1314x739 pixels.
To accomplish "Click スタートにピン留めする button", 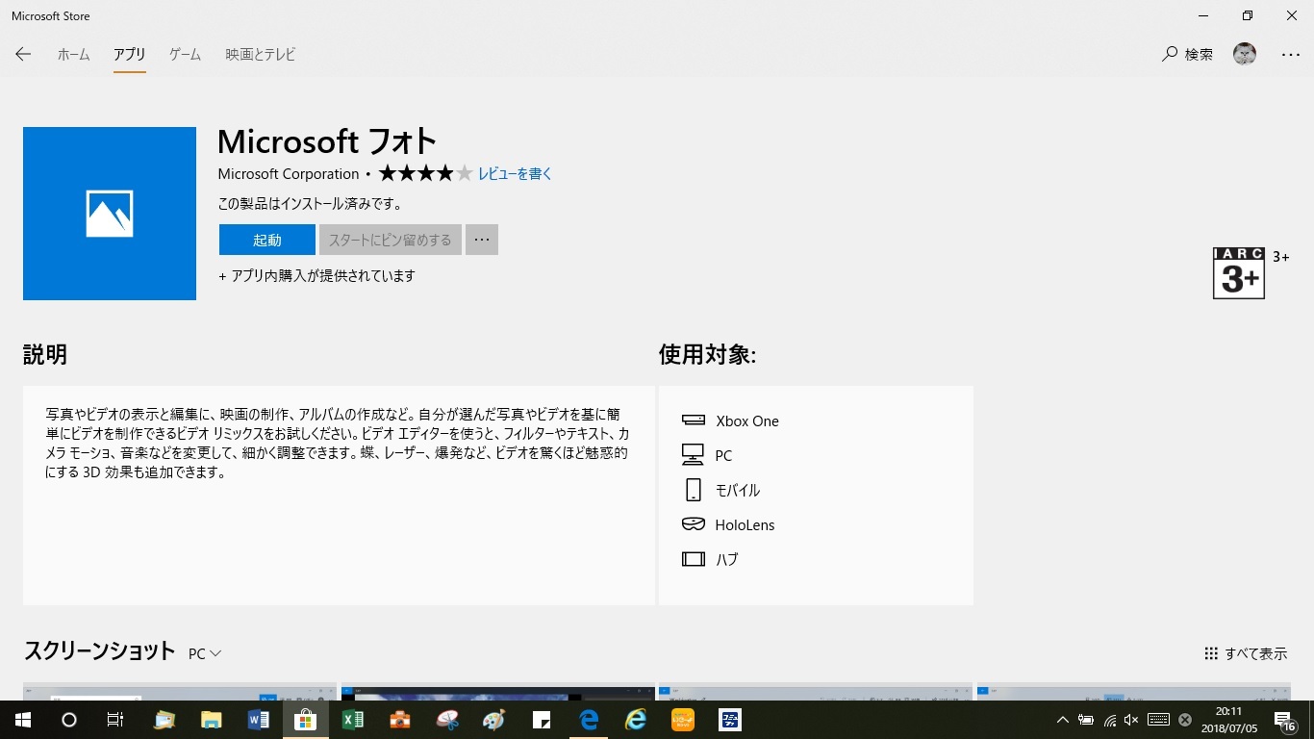I will [x=391, y=240].
